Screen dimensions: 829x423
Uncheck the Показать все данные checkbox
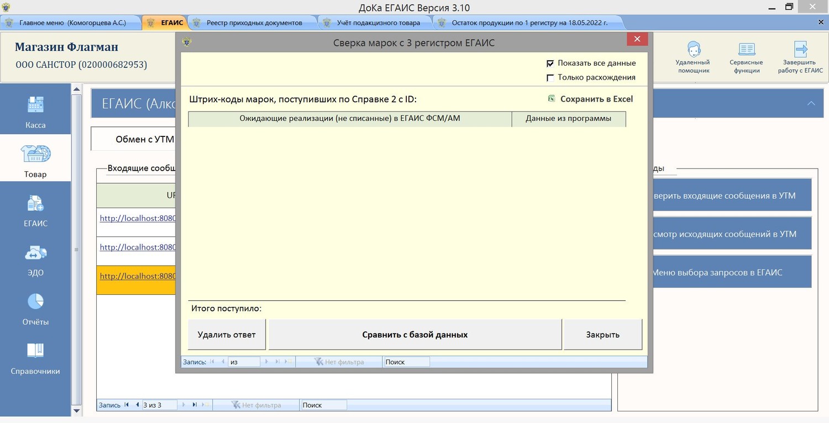coord(550,64)
